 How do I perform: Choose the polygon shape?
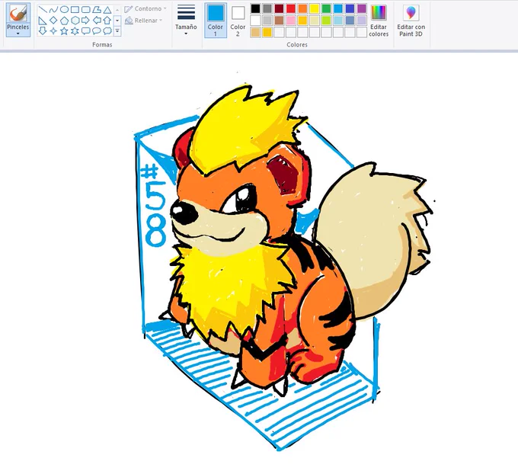pos(96,10)
